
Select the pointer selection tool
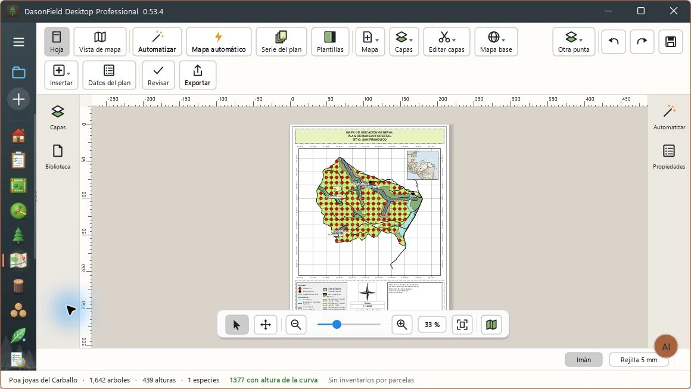pos(236,325)
